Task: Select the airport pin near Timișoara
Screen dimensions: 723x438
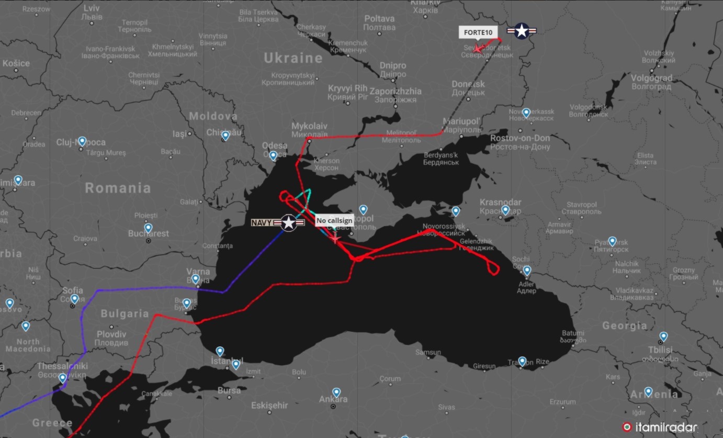Action: click(18, 181)
